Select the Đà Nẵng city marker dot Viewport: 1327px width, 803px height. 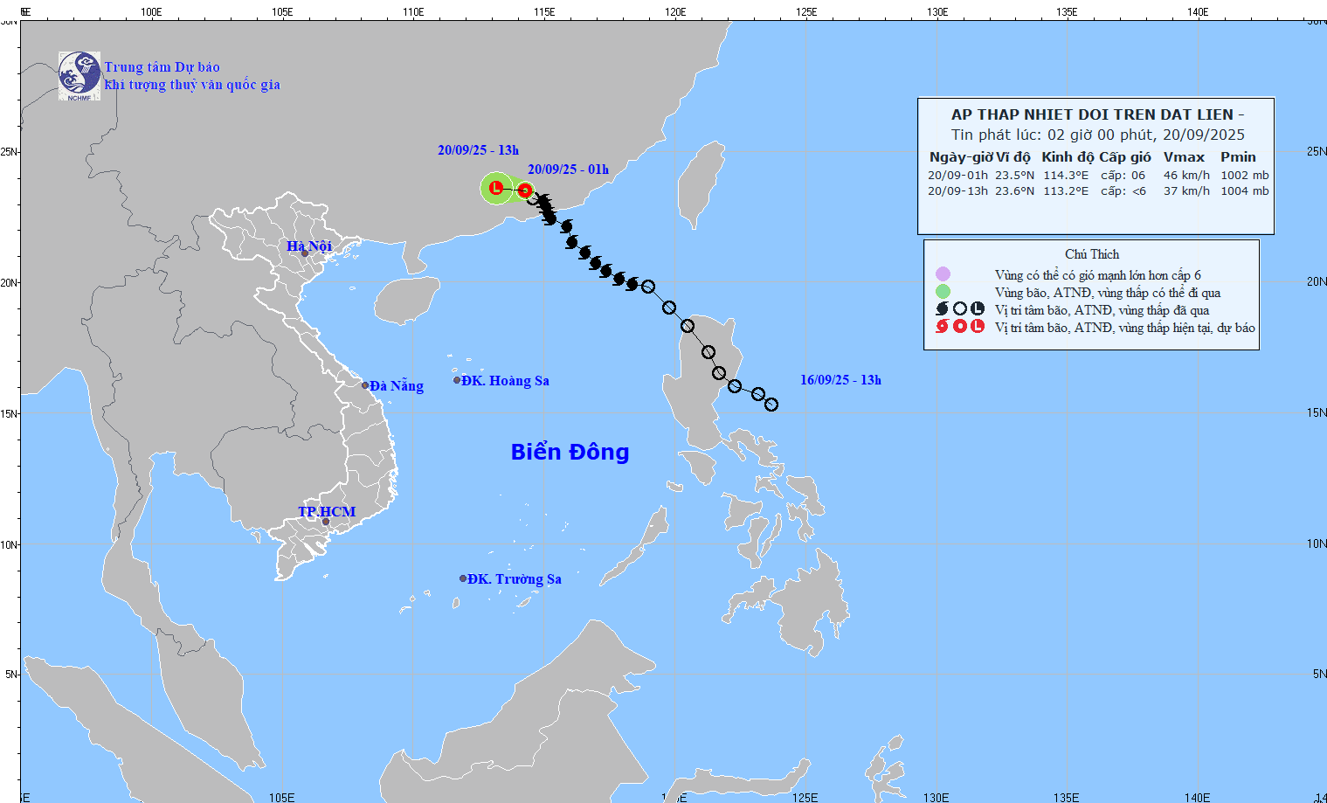point(365,385)
